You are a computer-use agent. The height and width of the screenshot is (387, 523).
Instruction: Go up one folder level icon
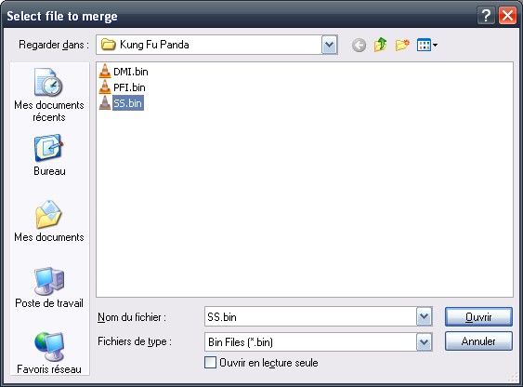[381, 45]
